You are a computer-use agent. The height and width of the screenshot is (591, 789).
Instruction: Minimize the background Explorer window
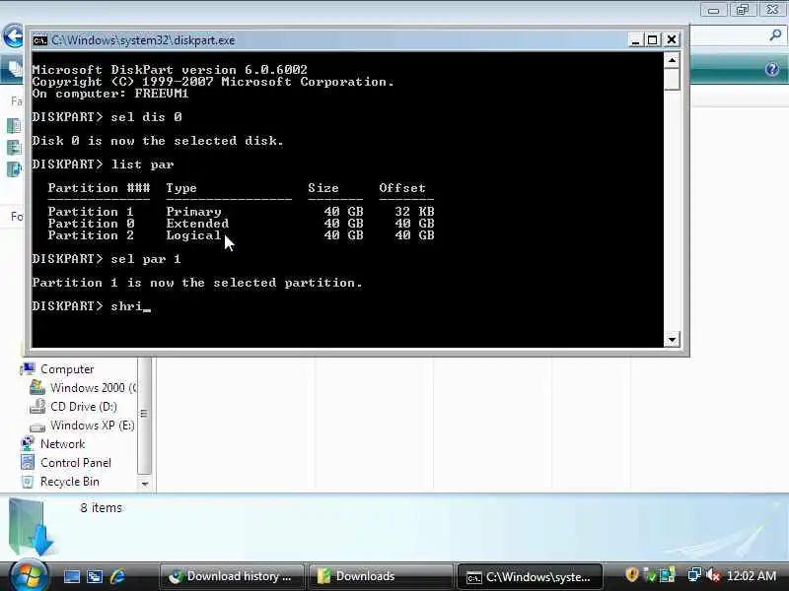[713, 10]
